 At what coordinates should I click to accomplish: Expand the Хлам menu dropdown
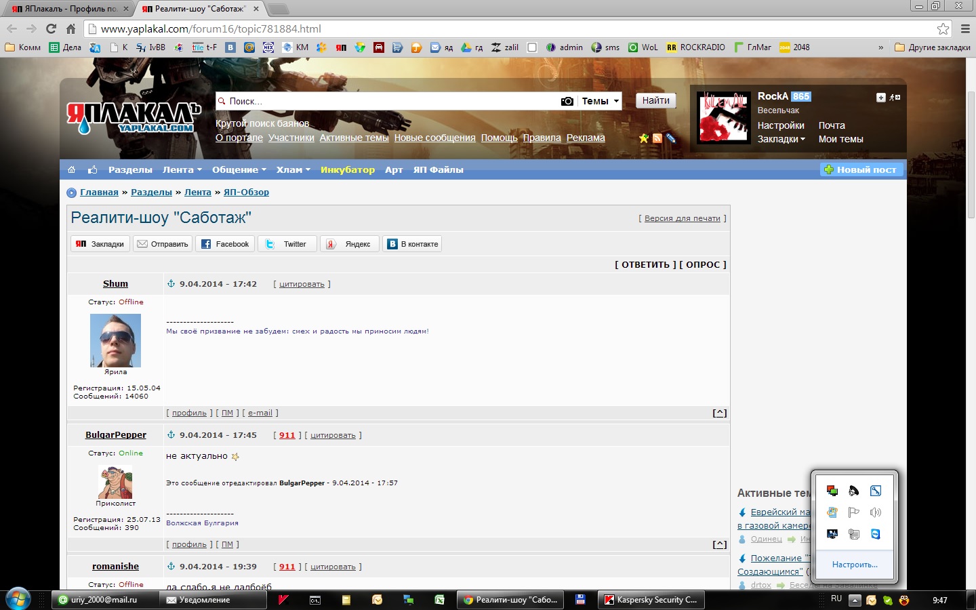tap(293, 169)
